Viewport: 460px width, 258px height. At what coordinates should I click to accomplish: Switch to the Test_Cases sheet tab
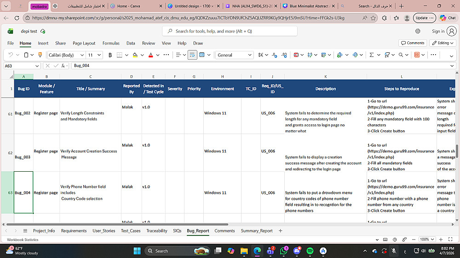tap(131, 231)
